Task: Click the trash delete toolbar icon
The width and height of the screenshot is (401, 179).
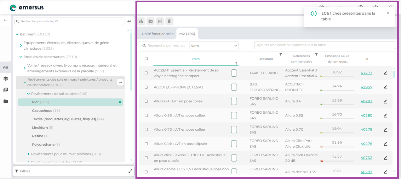Action: point(169,21)
